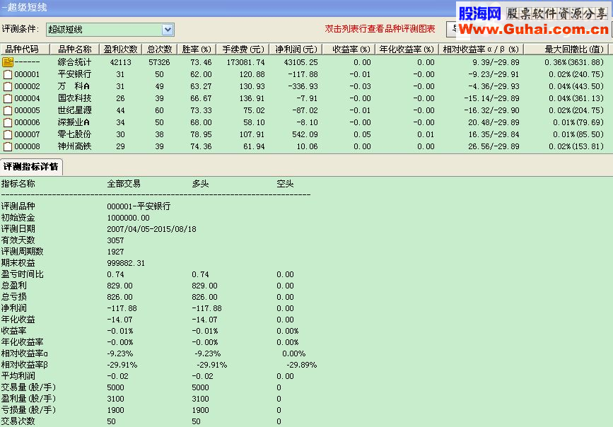Select the 零七股份 row name
This screenshot has height=427, width=613.
(x=74, y=135)
